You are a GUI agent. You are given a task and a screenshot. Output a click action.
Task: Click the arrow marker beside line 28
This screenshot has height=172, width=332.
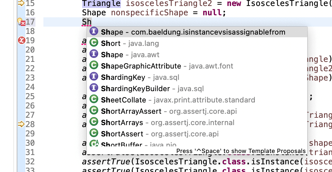click(x=21, y=124)
